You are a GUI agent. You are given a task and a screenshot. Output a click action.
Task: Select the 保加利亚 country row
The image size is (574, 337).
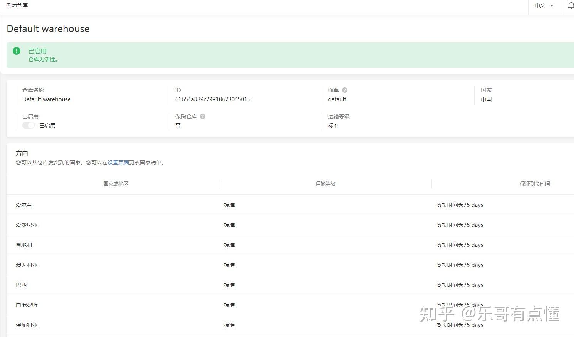pos(26,325)
